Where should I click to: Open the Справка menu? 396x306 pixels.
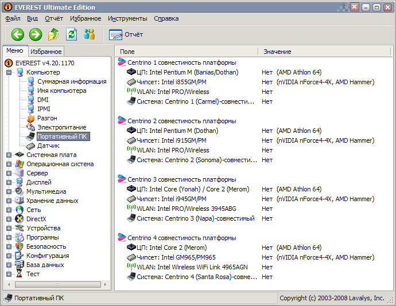tap(166, 18)
